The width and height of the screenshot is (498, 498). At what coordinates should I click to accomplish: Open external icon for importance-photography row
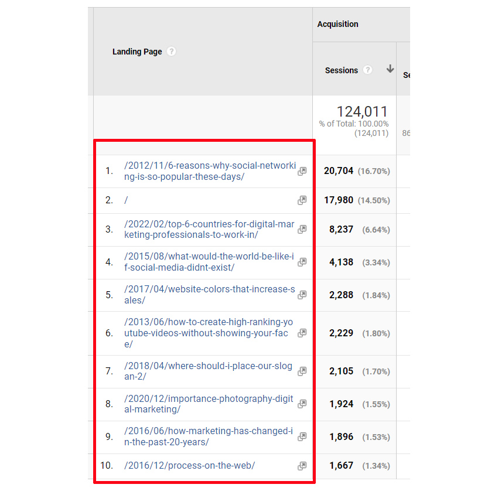coord(302,404)
